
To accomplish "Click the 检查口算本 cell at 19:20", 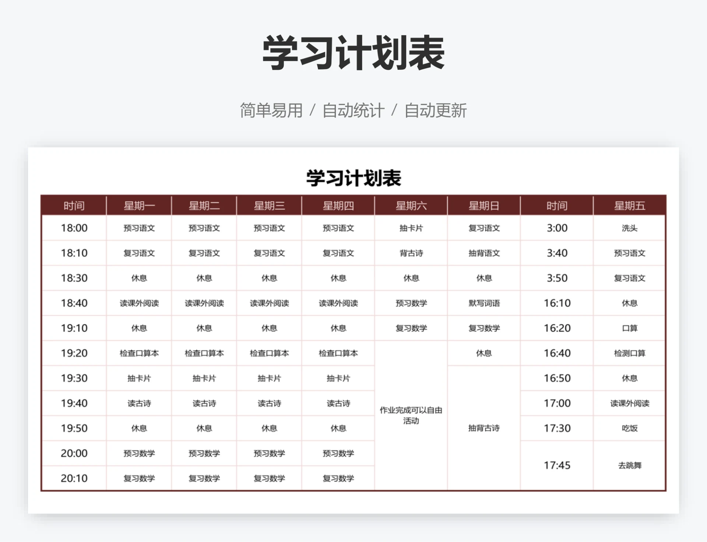I will click(139, 353).
